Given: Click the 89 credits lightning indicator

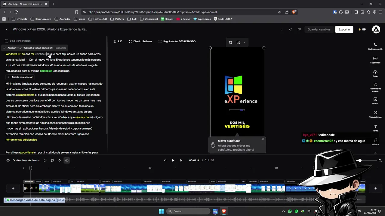Looking at the screenshot, I should tap(362, 29).
